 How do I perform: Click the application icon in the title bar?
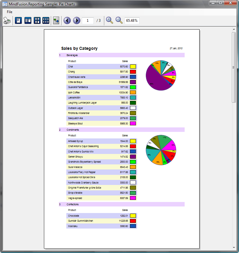(x=4, y=4)
